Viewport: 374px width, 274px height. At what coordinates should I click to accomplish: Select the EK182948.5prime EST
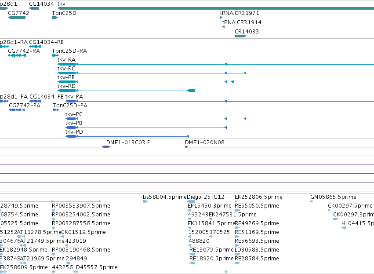[1, 254]
